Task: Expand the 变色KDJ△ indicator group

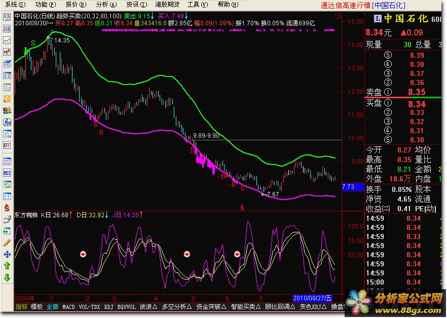Action: pyautogui.click(x=313, y=307)
